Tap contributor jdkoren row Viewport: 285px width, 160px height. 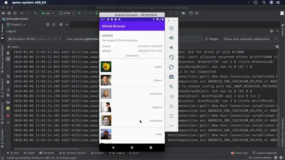coord(132,80)
